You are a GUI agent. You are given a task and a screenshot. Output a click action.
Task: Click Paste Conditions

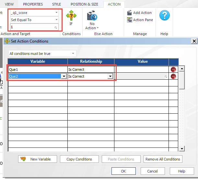click(x=121, y=159)
